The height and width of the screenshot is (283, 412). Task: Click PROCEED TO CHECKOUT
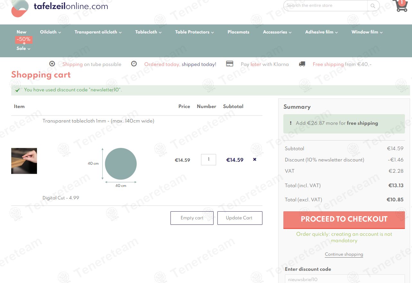click(x=344, y=220)
